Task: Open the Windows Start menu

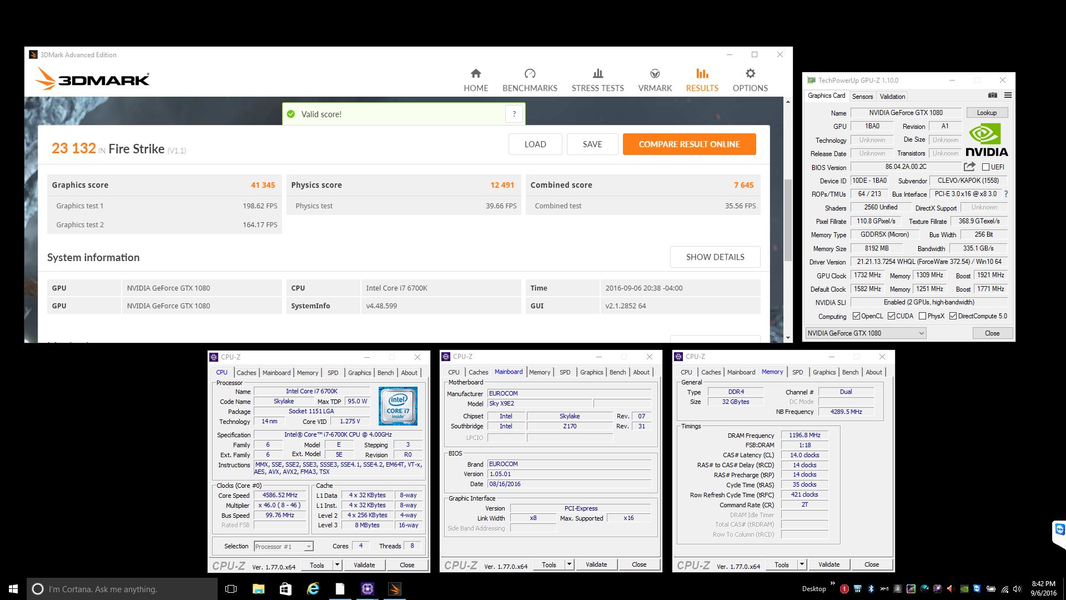Action: pyautogui.click(x=13, y=589)
